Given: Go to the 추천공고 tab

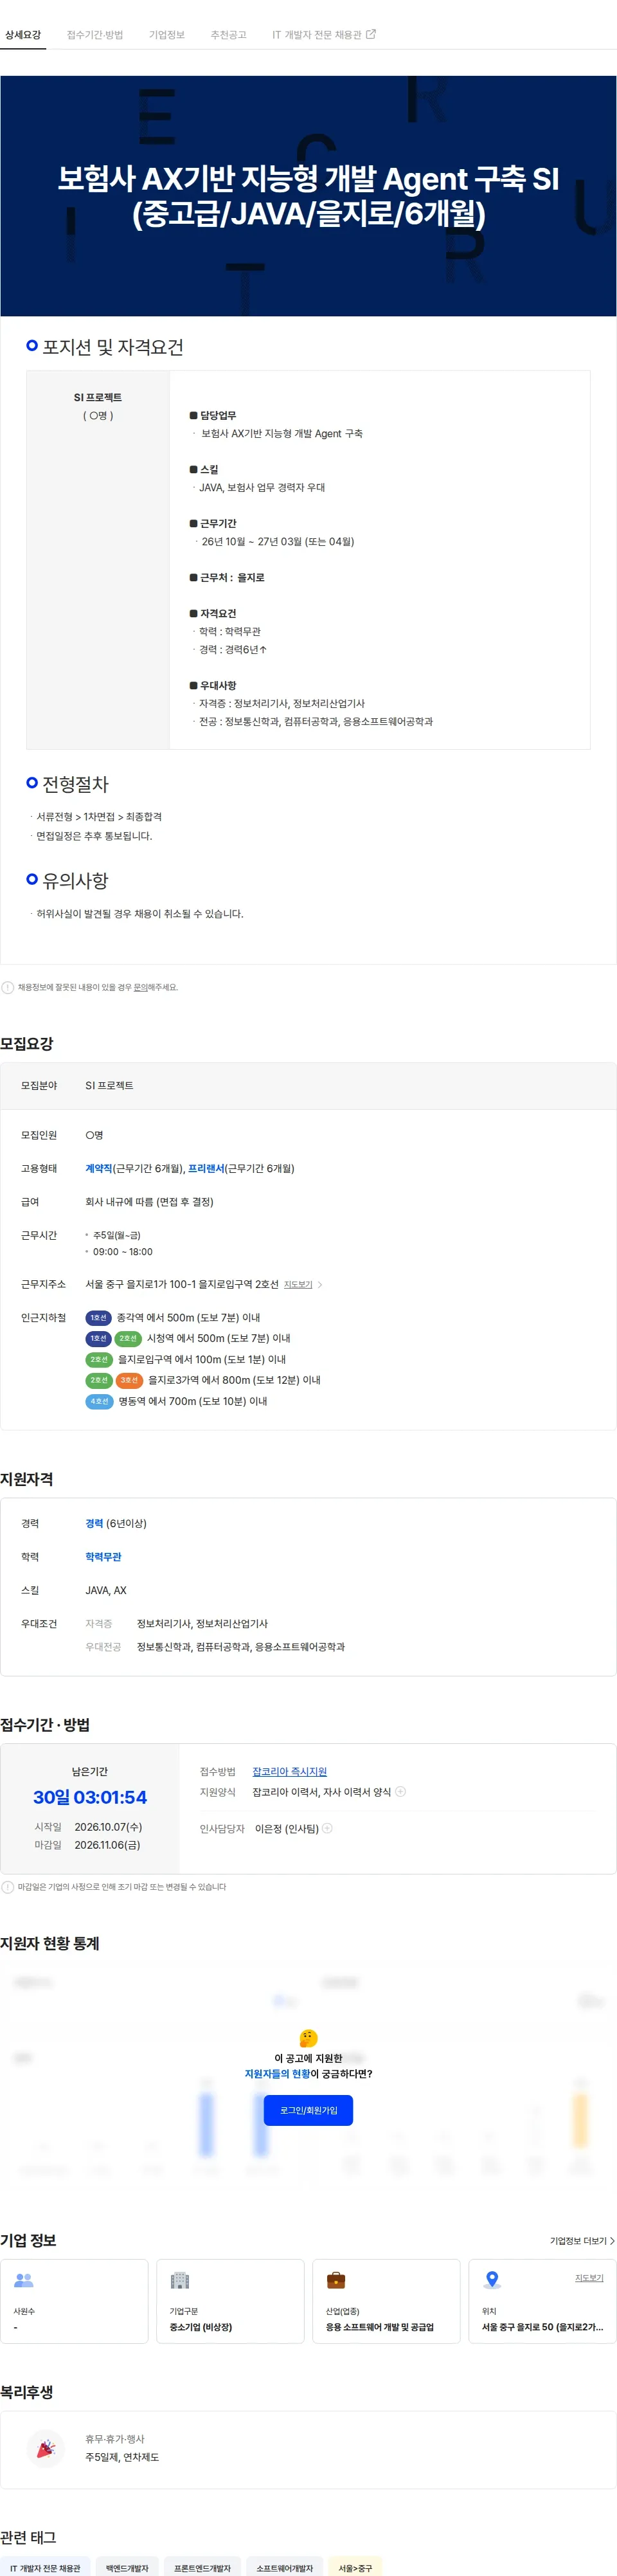Looking at the screenshot, I should tap(228, 35).
